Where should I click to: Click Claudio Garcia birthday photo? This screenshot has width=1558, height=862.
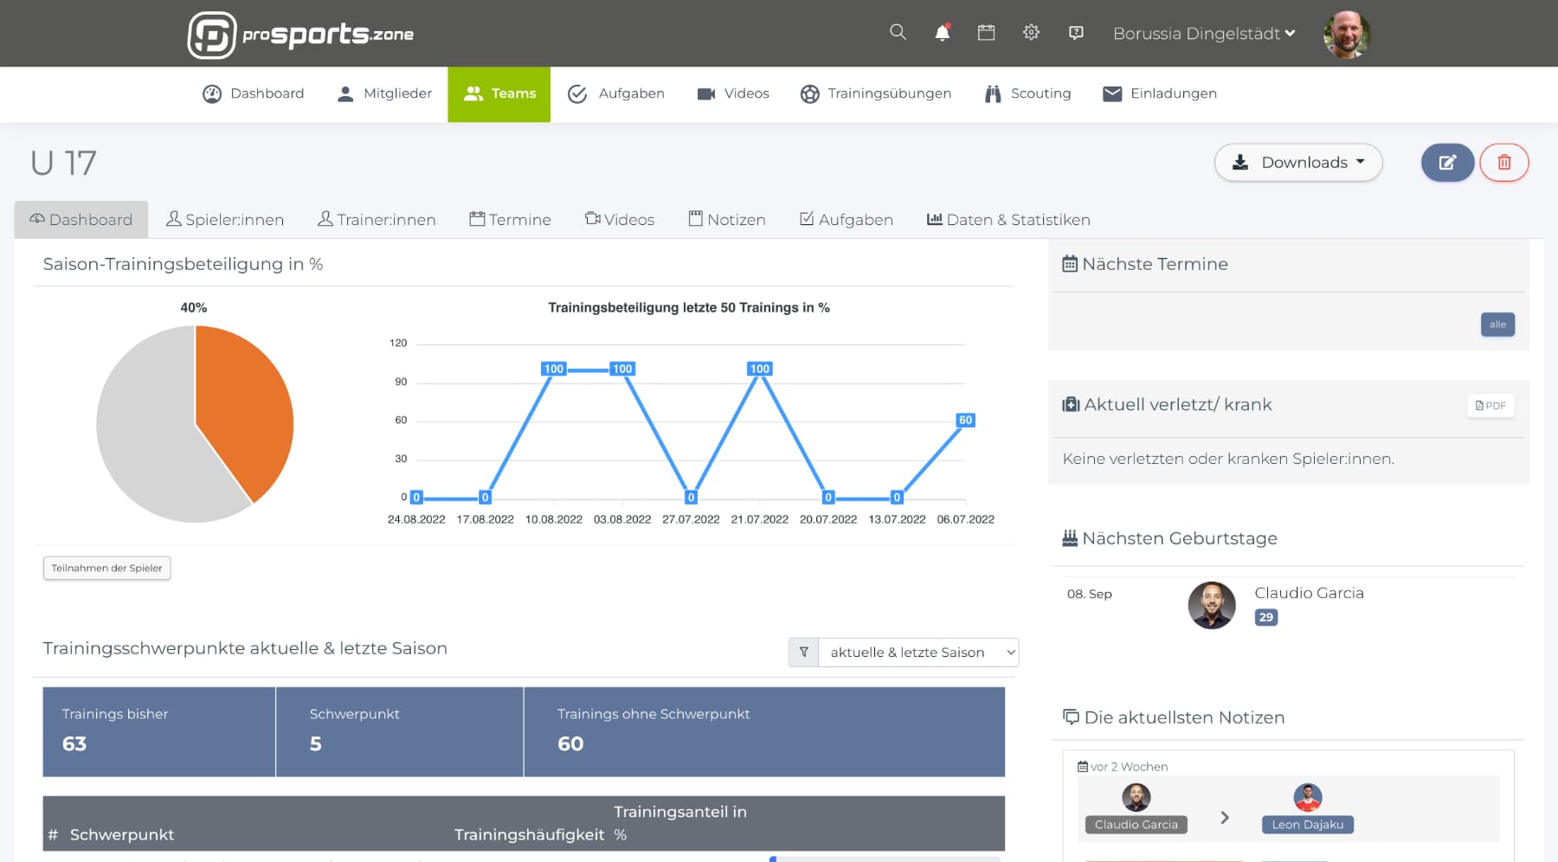point(1212,605)
